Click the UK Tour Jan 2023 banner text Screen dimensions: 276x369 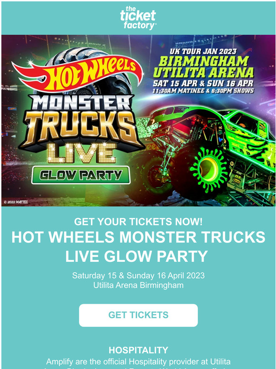203,51
